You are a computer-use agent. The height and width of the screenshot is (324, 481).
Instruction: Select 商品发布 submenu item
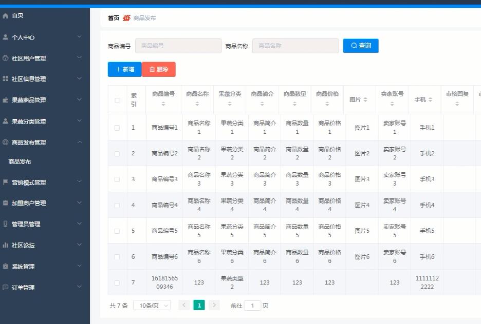coord(20,161)
